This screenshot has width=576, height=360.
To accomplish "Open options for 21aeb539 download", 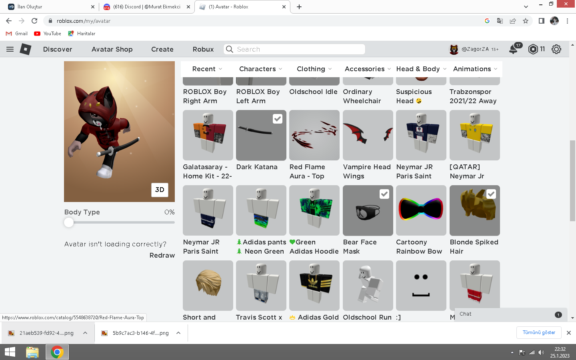I will [85, 333].
